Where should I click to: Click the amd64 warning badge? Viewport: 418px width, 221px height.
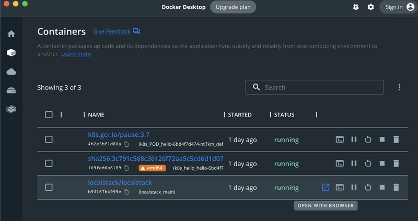(x=152, y=168)
